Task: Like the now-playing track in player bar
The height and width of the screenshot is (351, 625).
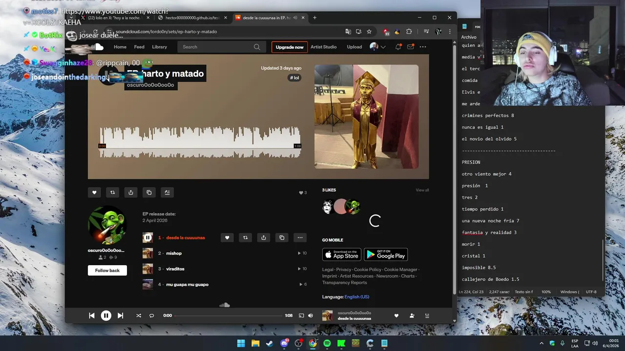Action: (396, 315)
